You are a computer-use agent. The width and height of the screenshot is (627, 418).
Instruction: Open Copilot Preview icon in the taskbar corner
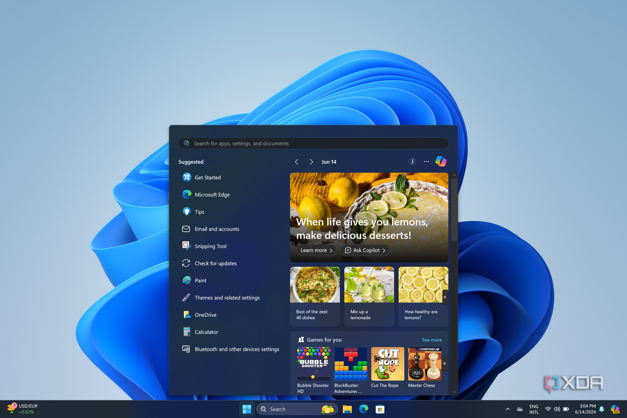pos(615,409)
